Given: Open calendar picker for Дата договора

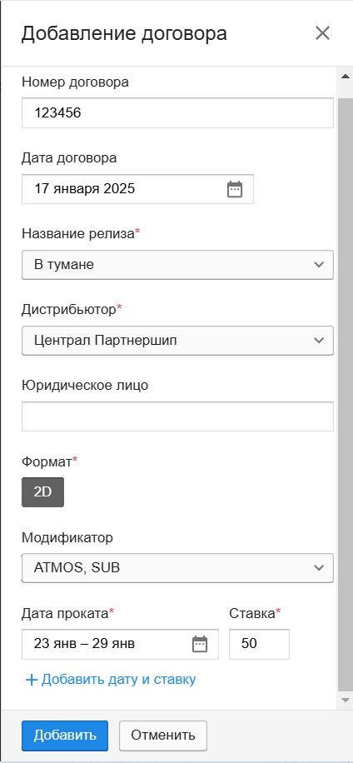Looking at the screenshot, I should pyautogui.click(x=235, y=189).
